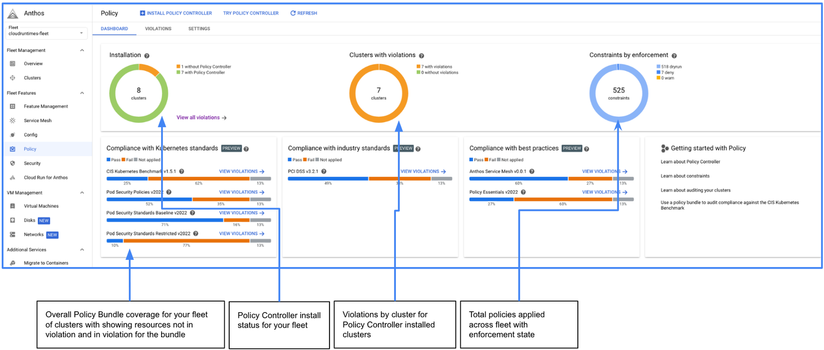View violations for Pod Security Standards Restricted
The height and width of the screenshot is (350, 824).
click(x=242, y=233)
